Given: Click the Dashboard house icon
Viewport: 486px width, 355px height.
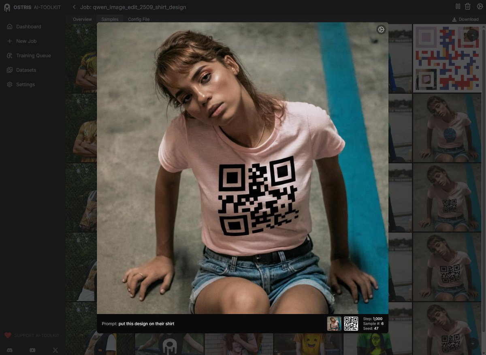Looking at the screenshot, I should [x=10, y=27].
